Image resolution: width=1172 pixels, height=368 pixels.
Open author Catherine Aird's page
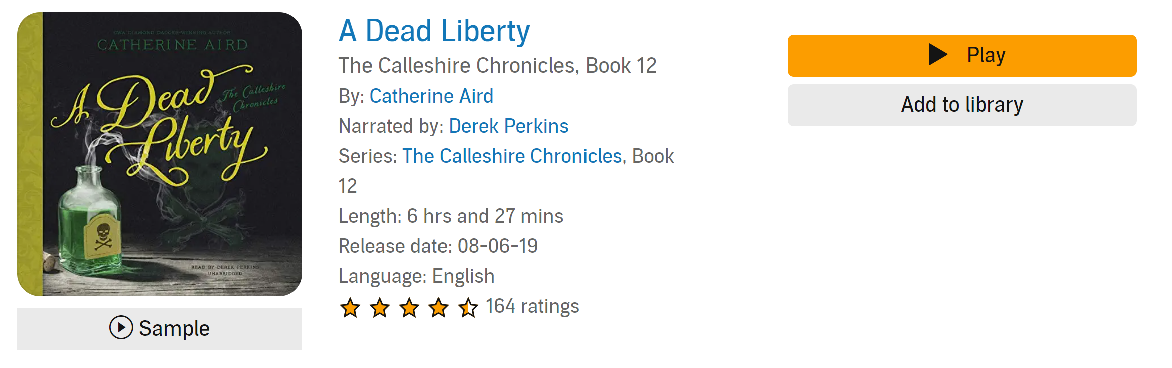431,96
